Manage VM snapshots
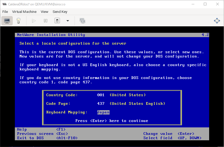 click(x=82, y=21)
